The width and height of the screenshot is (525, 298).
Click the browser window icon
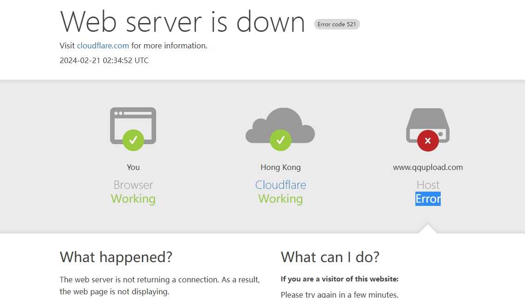(x=133, y=119)
